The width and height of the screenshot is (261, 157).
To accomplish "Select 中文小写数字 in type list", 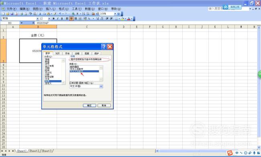I will [x=84, y=69].
